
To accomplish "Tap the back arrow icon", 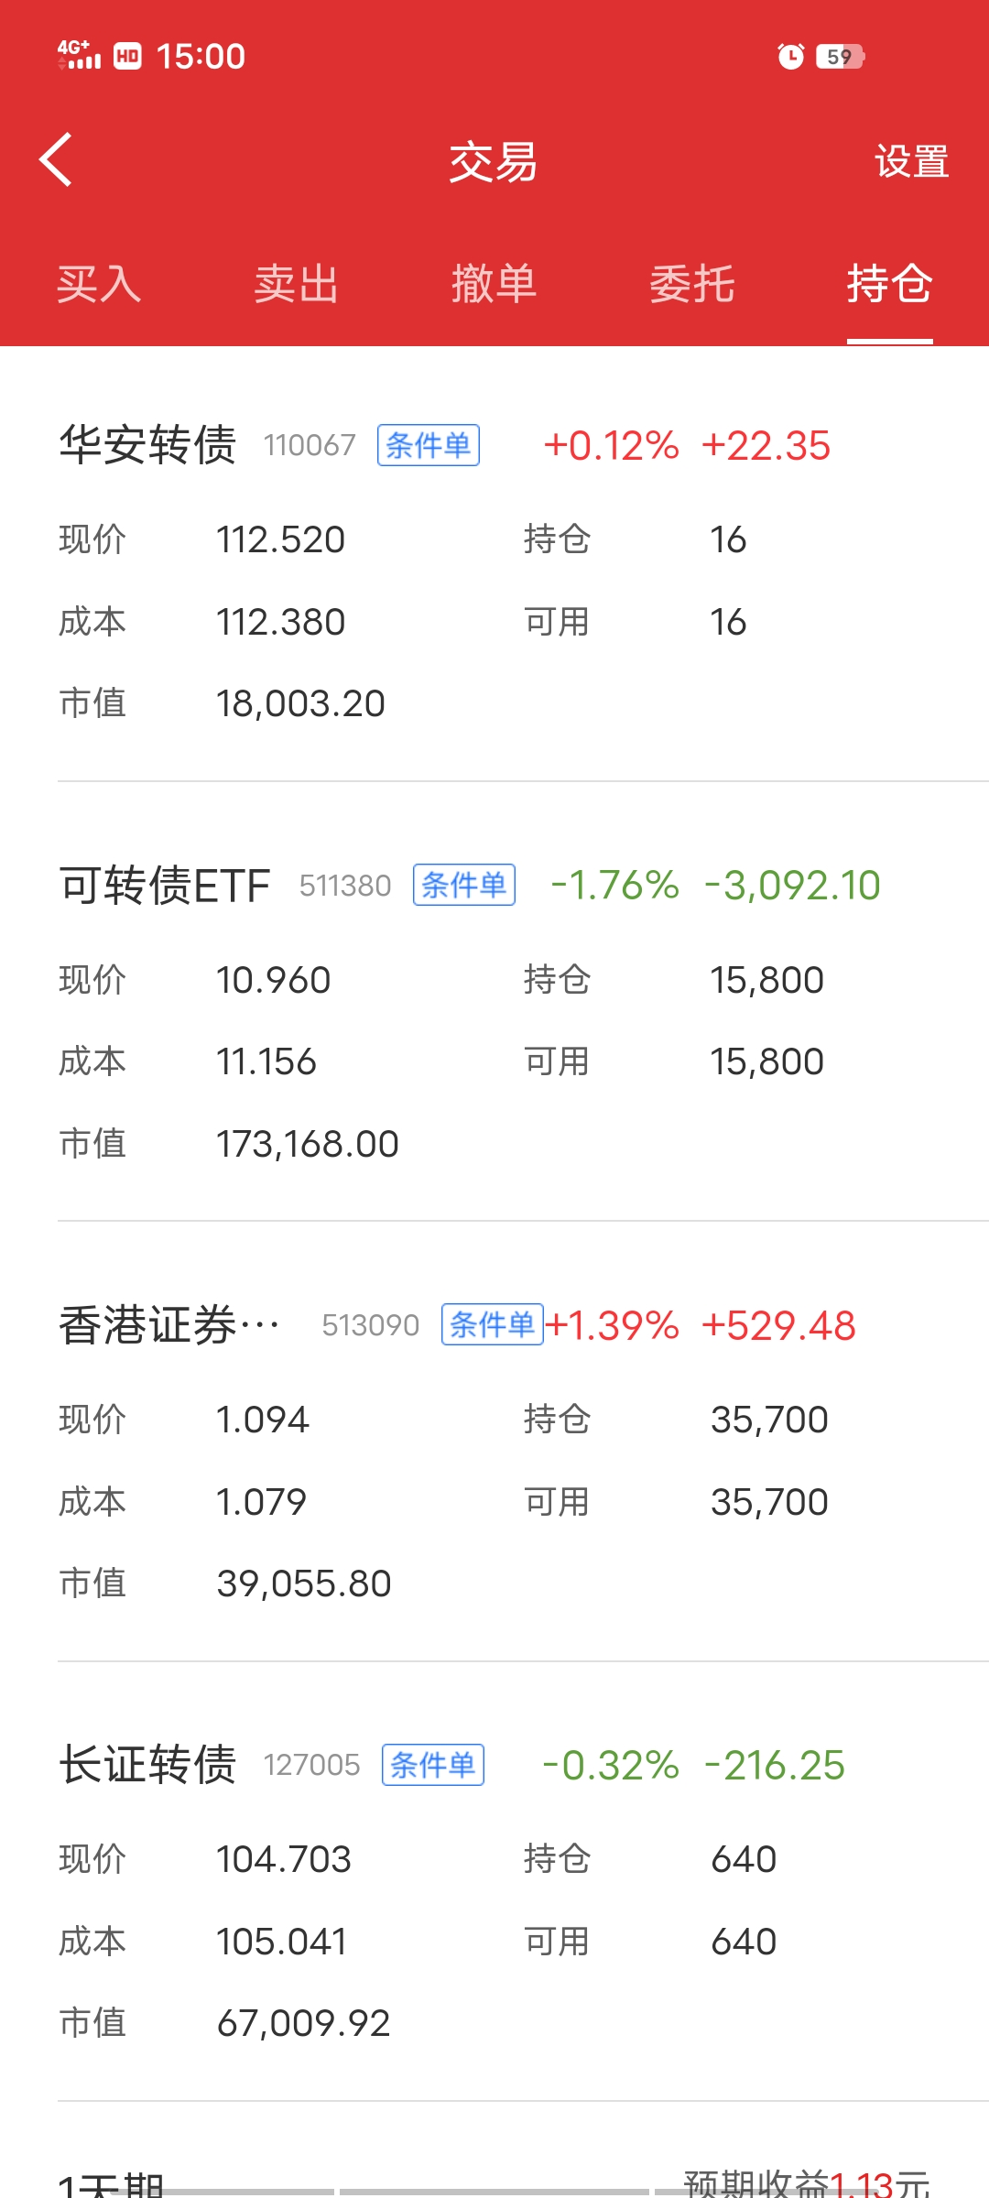I will tap(57, 160).
